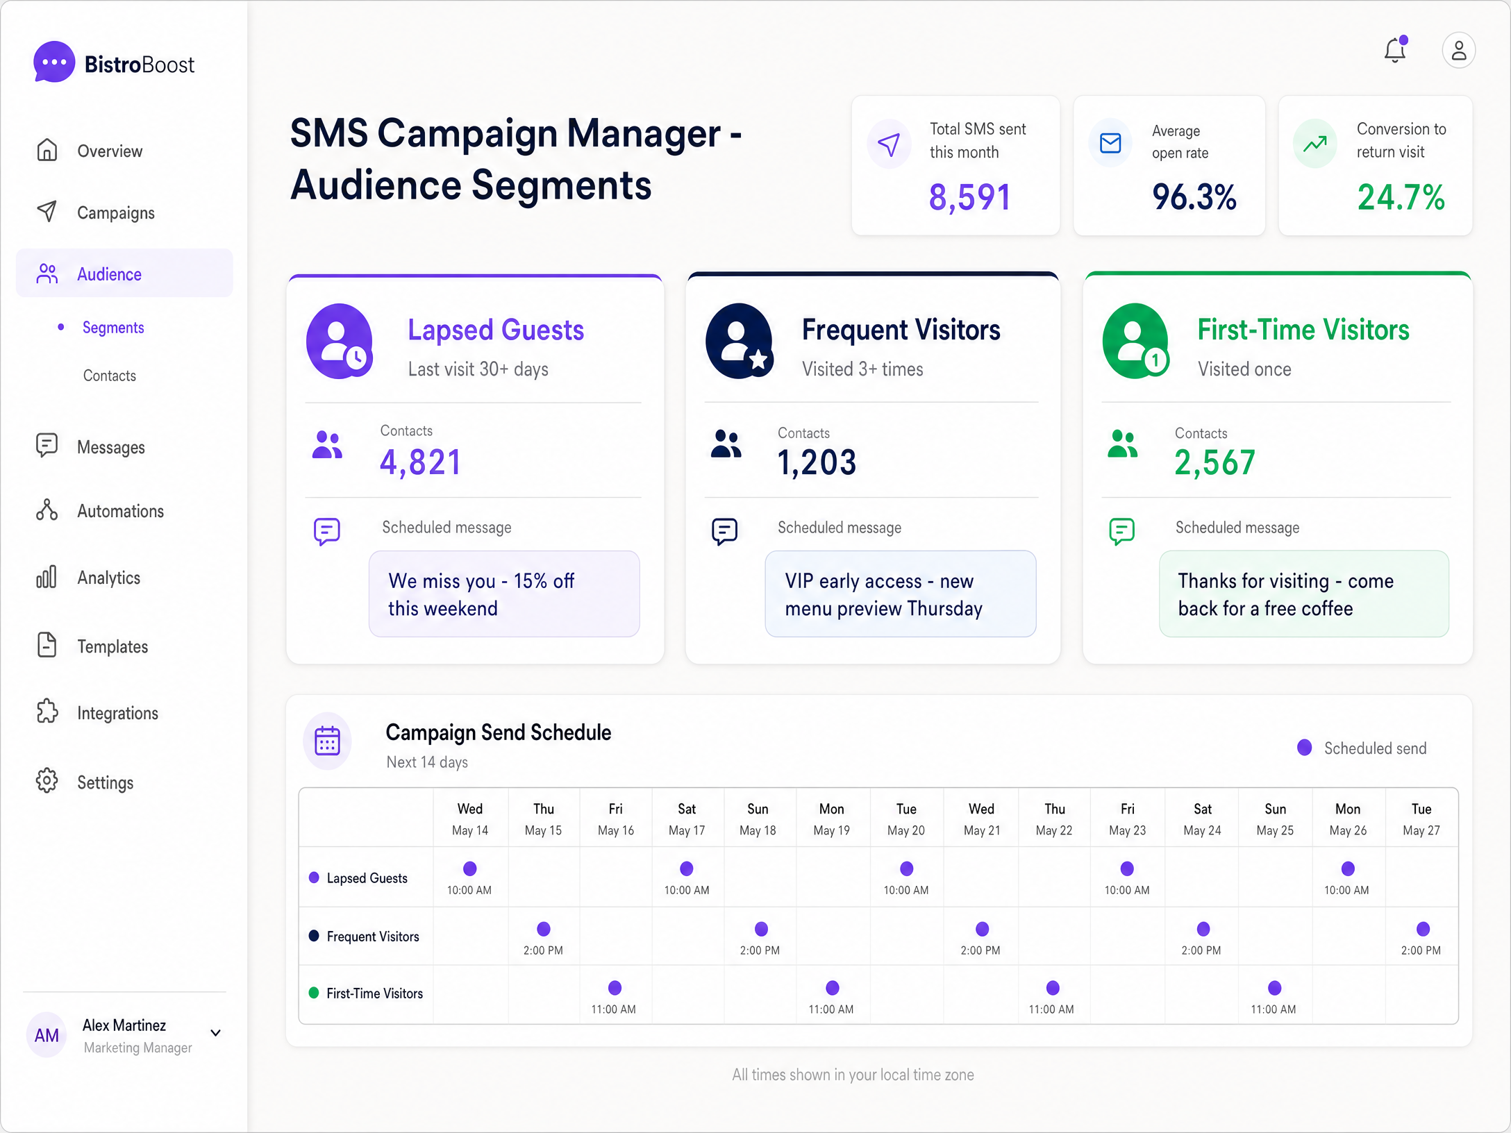
Task: Click the Audience people icon in sidebar
Action: click(x=47, y=274)
